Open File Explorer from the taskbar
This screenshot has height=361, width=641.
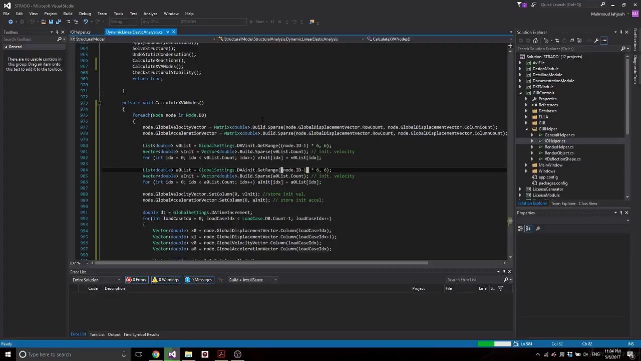tap(188, 354)
